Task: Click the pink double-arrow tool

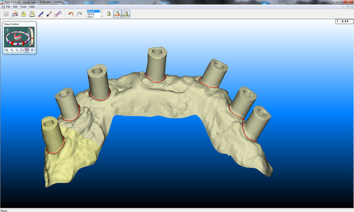Action: tap(58, 14)
